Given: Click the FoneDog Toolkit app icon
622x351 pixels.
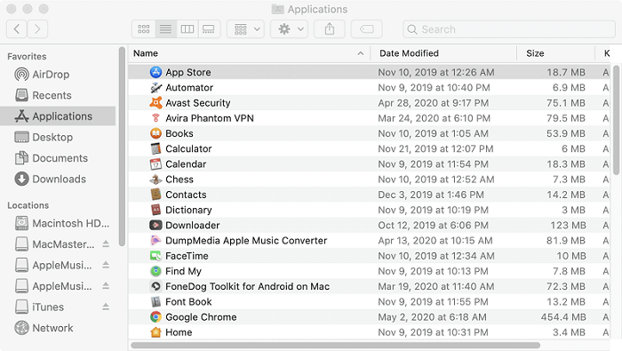Looking at the screenshot, I should pos(155,286).
